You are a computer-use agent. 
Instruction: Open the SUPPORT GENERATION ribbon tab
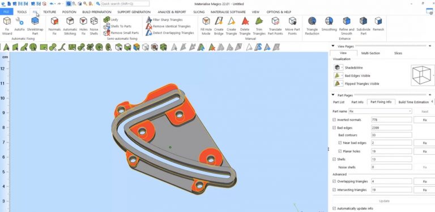134,12
